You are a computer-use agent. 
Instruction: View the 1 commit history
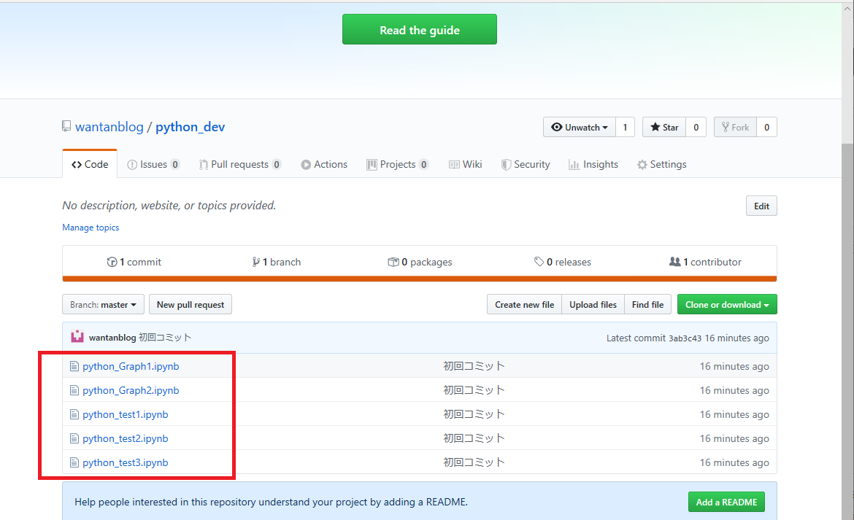pyautogui.click(x=134, y=262)
